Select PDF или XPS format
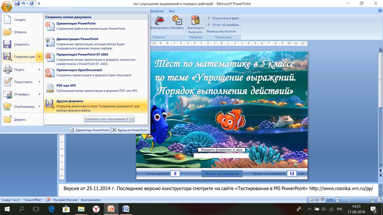 click(x=96, y=88)
